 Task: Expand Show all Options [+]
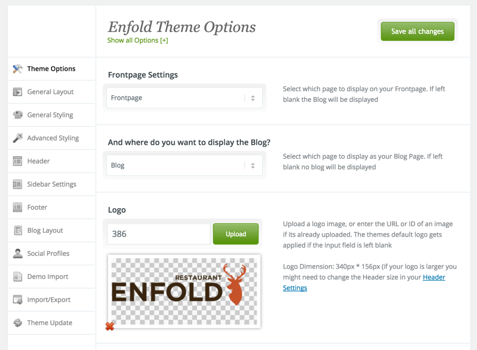point(137,40)
